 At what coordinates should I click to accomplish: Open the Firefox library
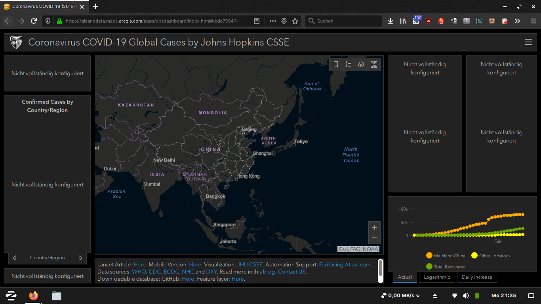click(403, 21)
